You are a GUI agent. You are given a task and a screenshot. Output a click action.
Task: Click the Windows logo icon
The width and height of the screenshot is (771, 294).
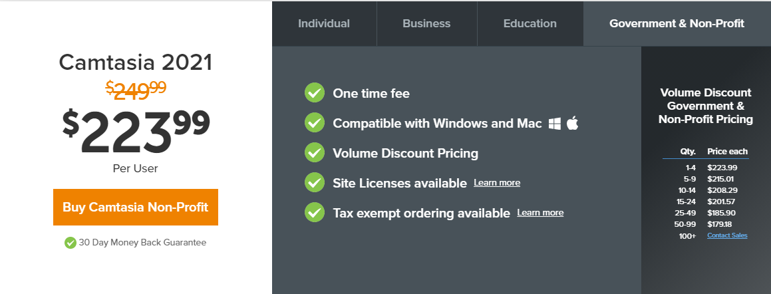click(x=555, y=124)
